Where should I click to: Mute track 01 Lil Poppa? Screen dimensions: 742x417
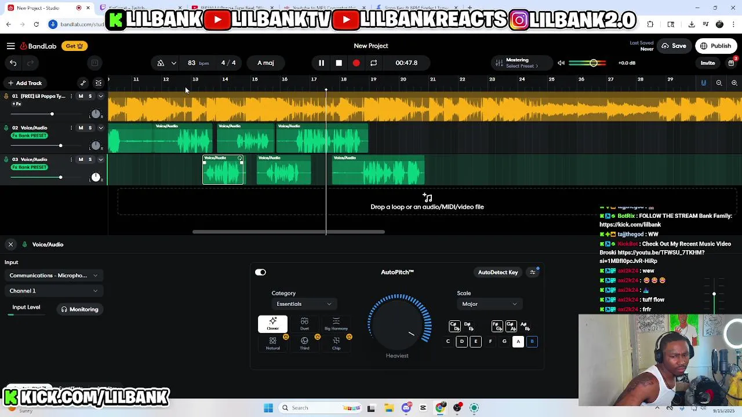pyautogui.click(x=81, y=96)
